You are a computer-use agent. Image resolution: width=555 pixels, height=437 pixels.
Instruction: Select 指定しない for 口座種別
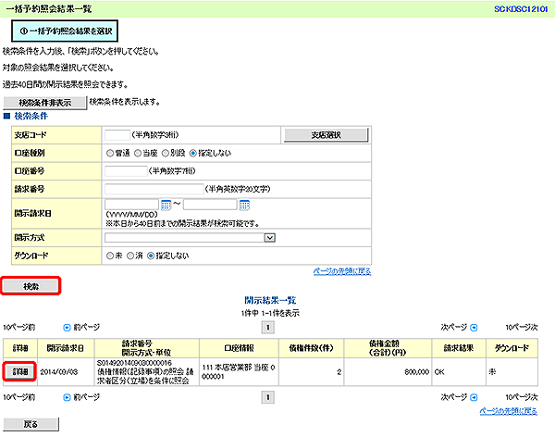coord(193,153)
